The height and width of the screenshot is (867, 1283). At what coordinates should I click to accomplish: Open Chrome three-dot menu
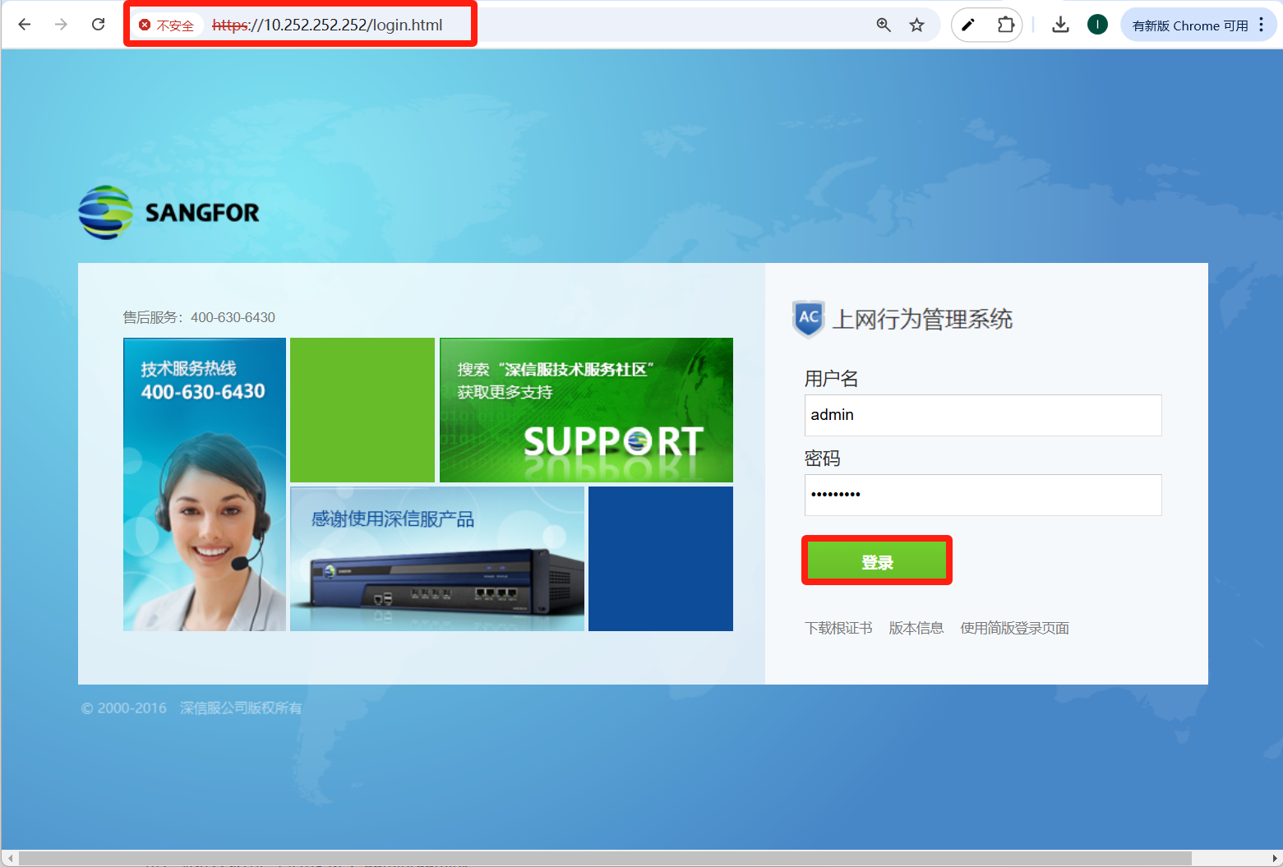tap(1262, 25)
